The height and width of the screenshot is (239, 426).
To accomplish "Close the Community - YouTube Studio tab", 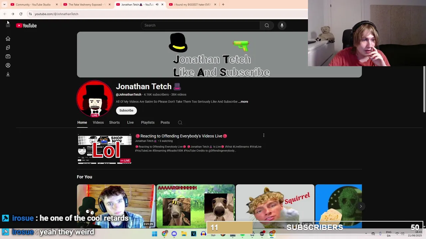I will [x=57, y=5].
